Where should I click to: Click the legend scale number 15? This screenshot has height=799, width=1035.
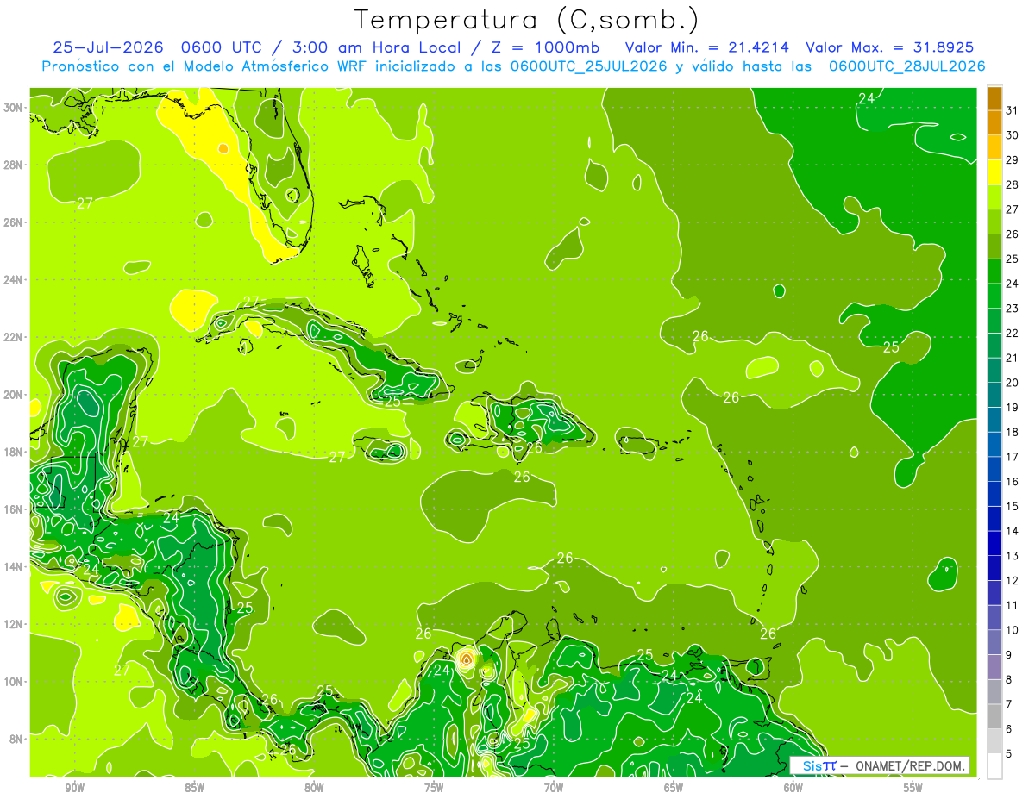1012,506
